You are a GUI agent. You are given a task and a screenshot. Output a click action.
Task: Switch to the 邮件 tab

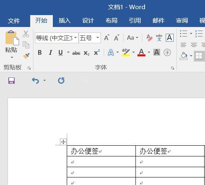(x=159, y=21)
